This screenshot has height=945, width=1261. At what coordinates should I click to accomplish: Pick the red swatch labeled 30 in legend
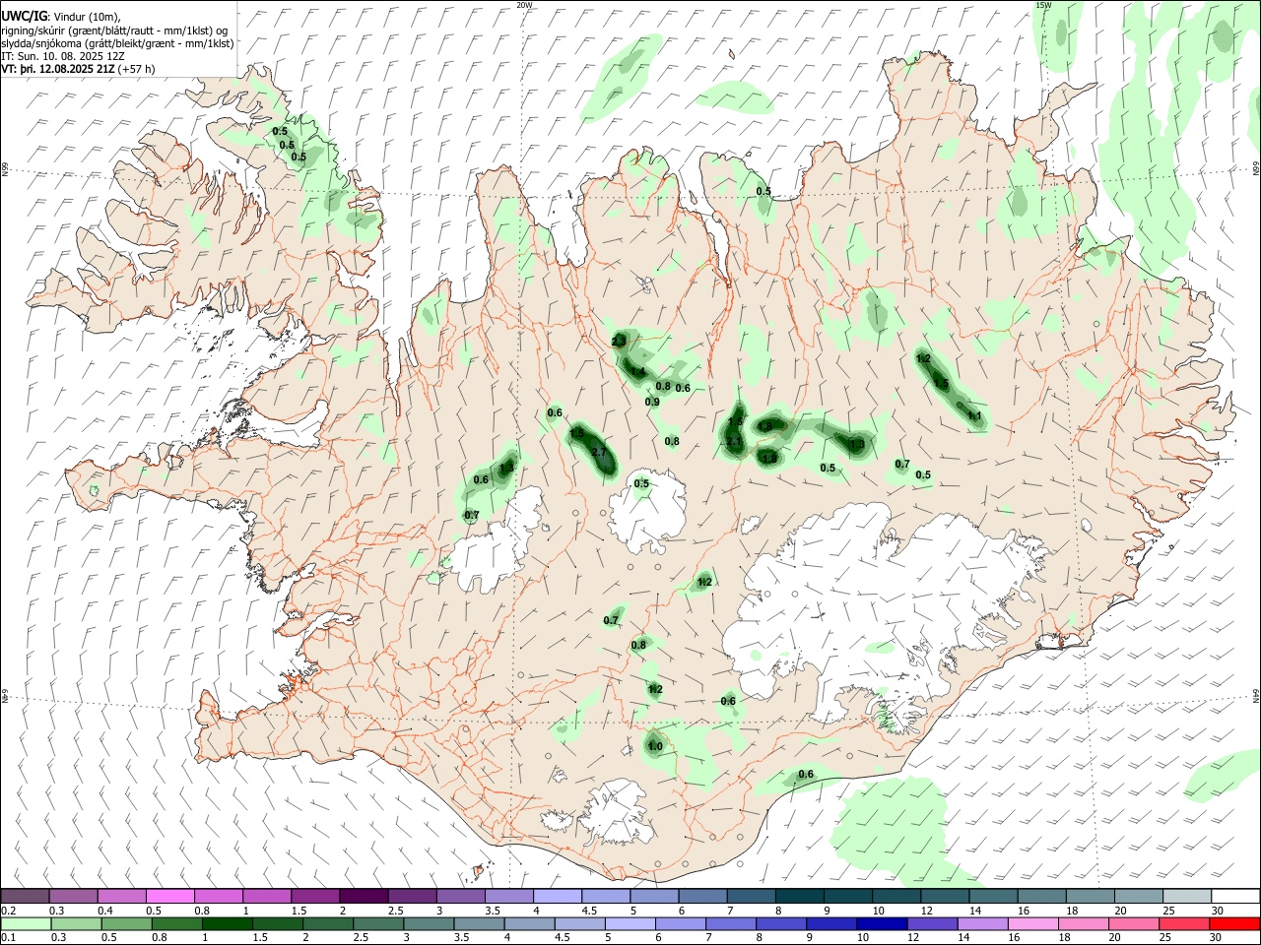(1235, 923)
